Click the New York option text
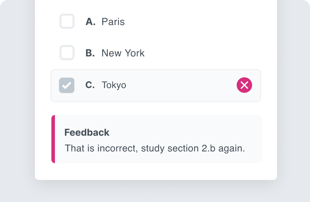 click(x=123, y=53)
